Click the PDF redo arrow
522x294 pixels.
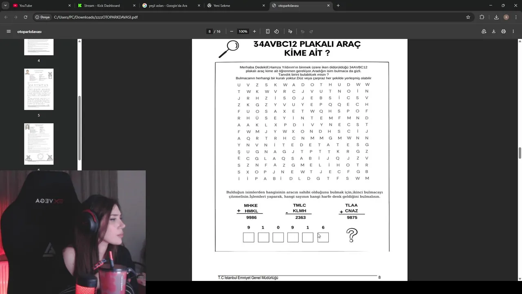point(311,31)
